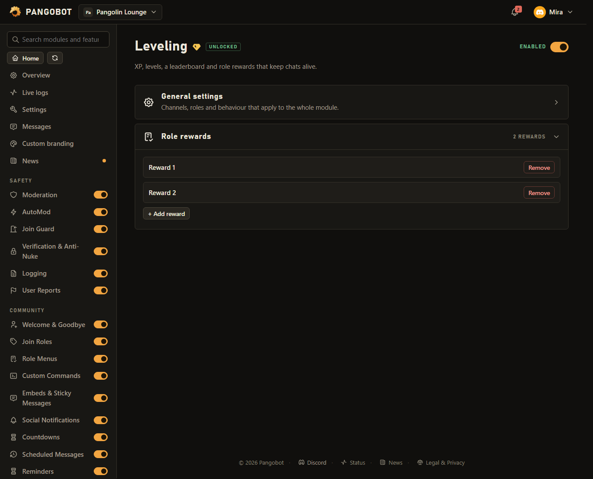Focus the Search modules and features field
The height and width of the screenshot is (479, 593).
(58, 40)
